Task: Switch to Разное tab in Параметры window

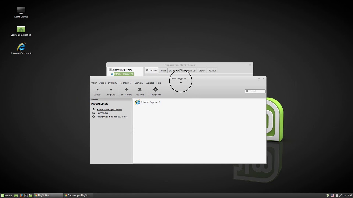Action: pos(212,71)
